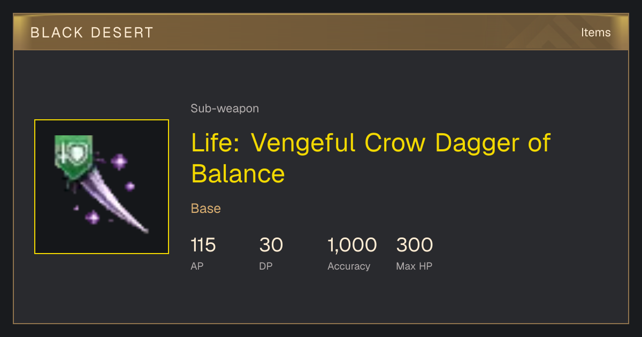Click the BLACK DESERT header title
Screen dimensions: 642x337
(92, 33)
